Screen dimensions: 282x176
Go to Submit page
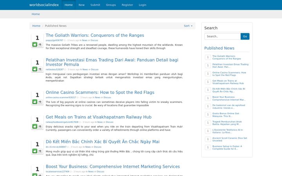click(95, 5)
